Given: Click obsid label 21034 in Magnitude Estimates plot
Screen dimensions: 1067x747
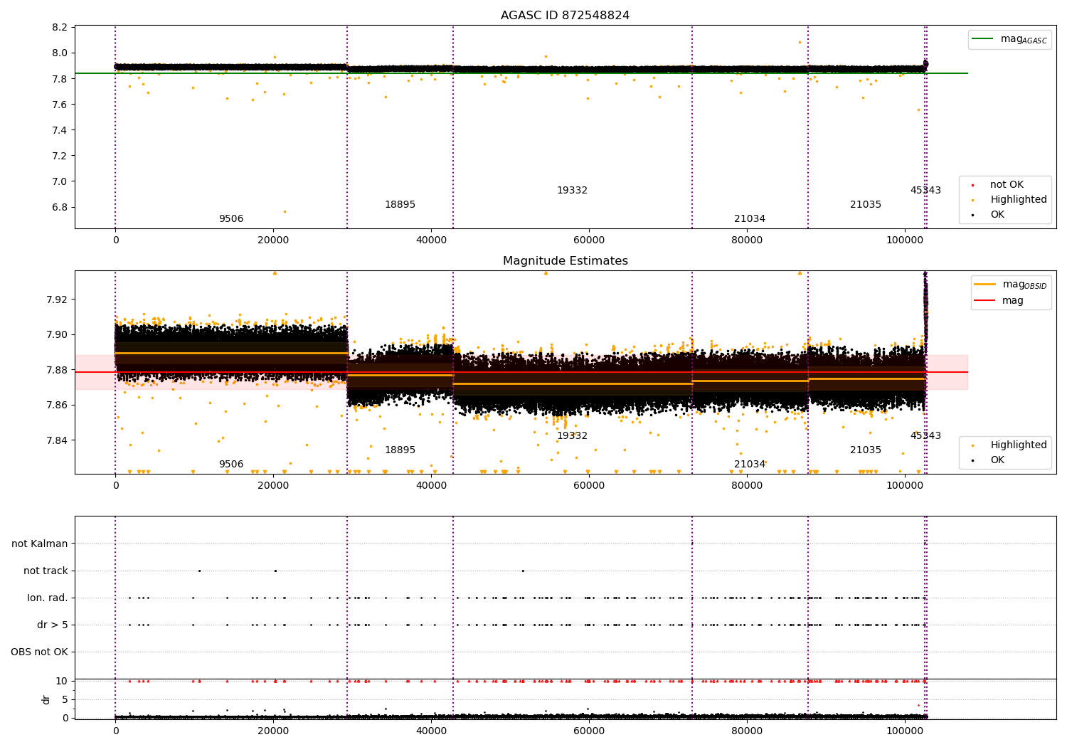Looking at the screenshot, I should click(750, 465).
